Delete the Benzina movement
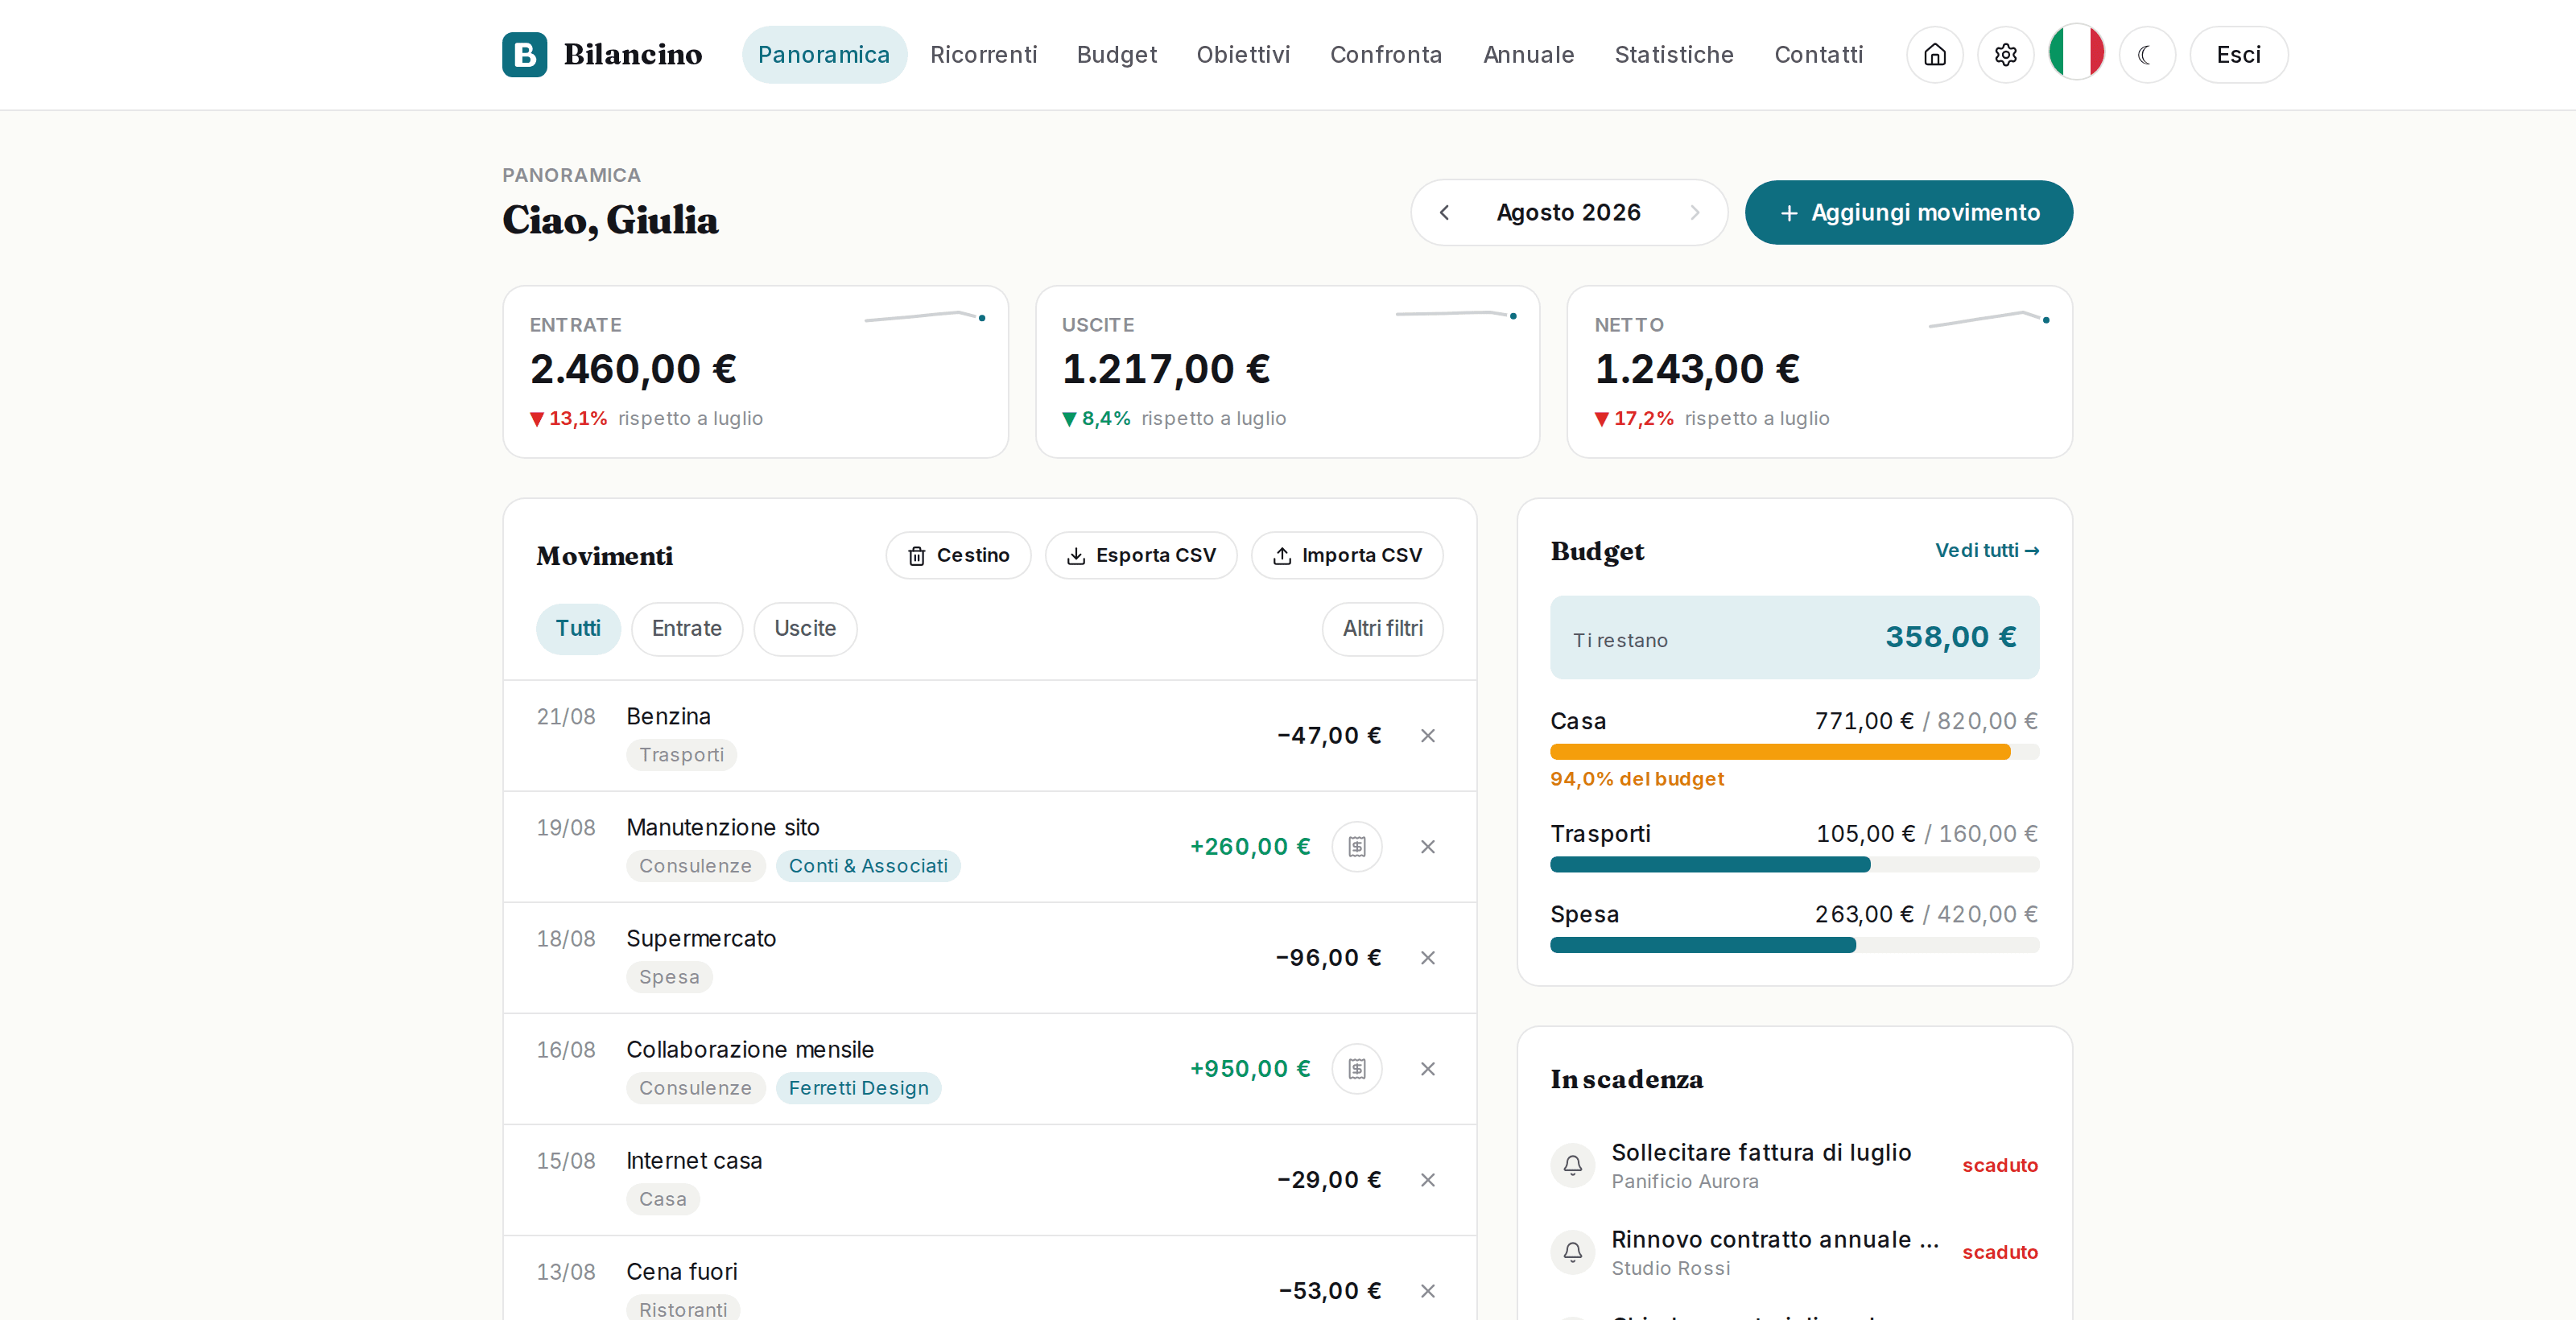This screenshot has height=1320, width=2576. 1427,736
